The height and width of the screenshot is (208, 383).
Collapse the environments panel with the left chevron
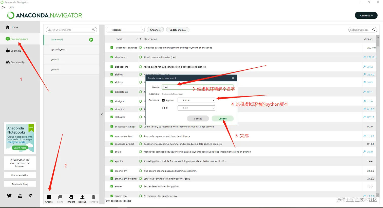click(x=102, y=114)
